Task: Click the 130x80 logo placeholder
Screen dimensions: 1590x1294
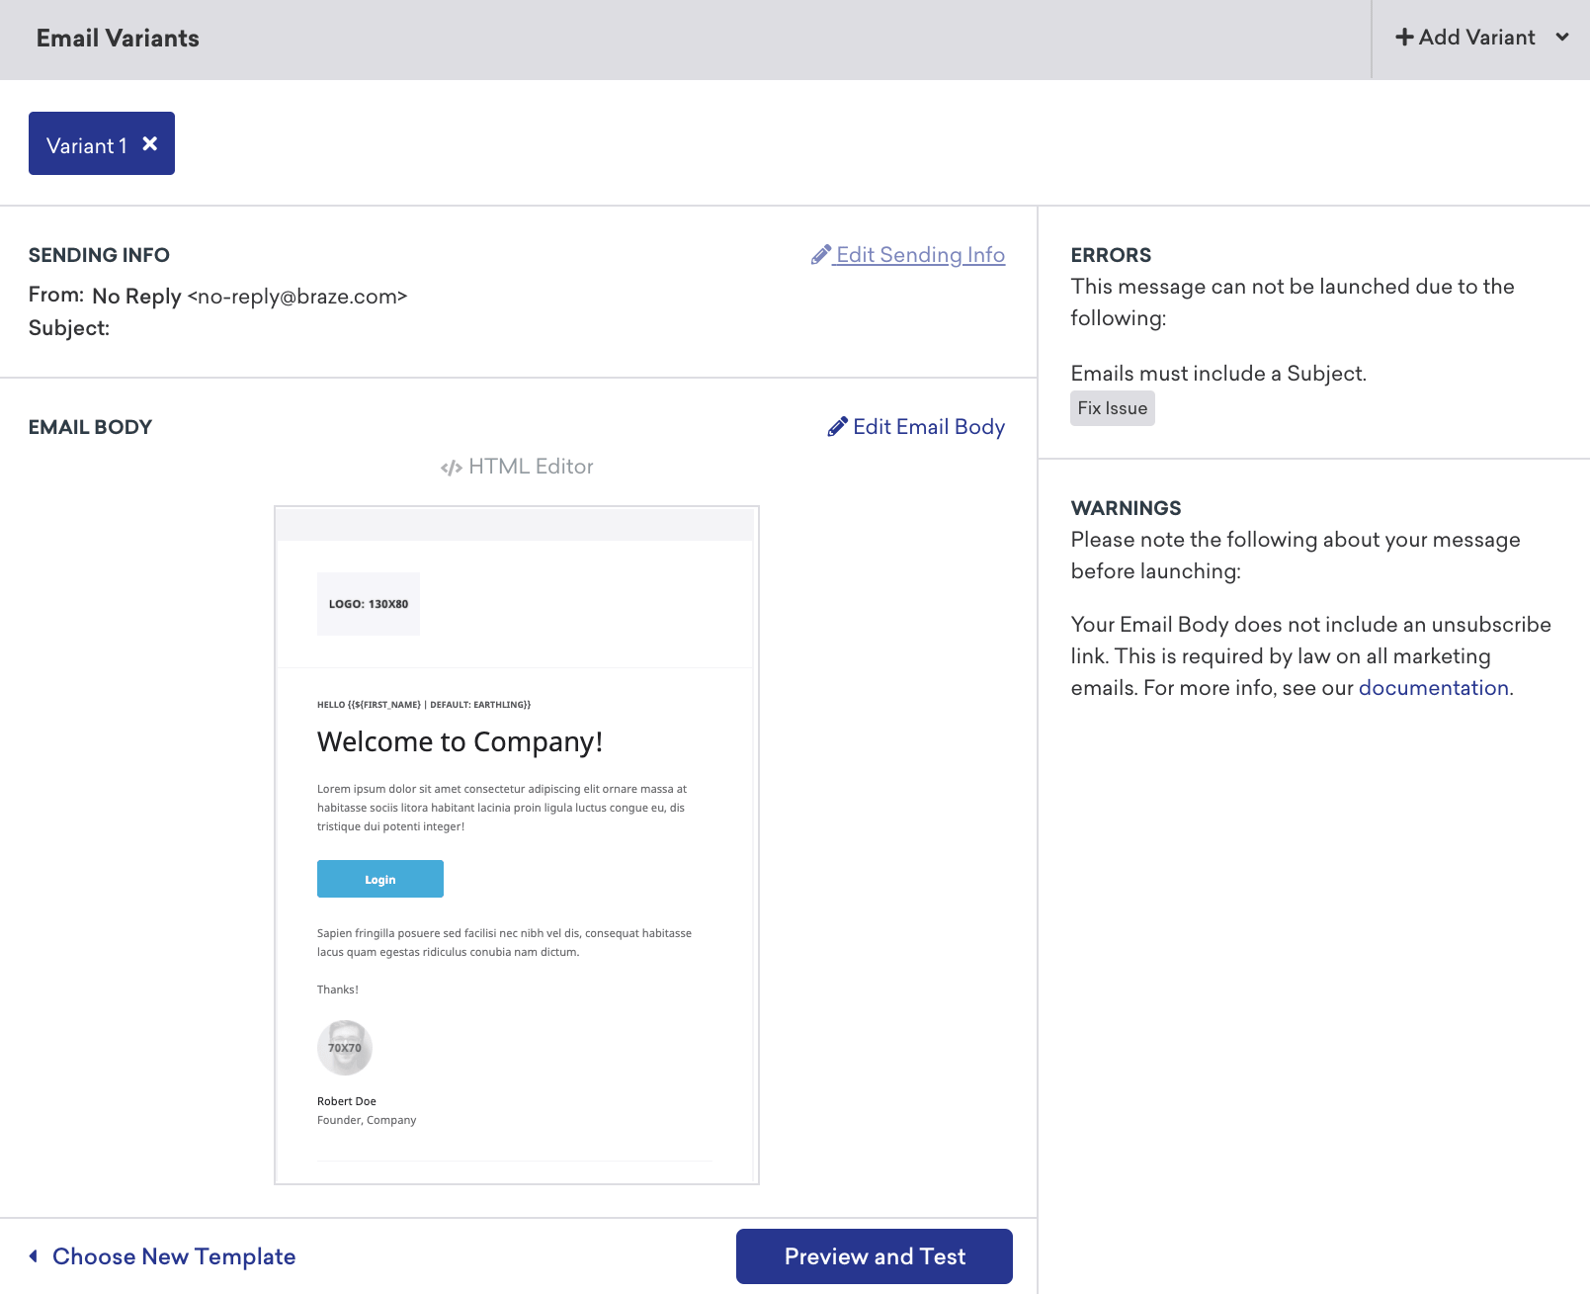Action: tap(368, 603)
